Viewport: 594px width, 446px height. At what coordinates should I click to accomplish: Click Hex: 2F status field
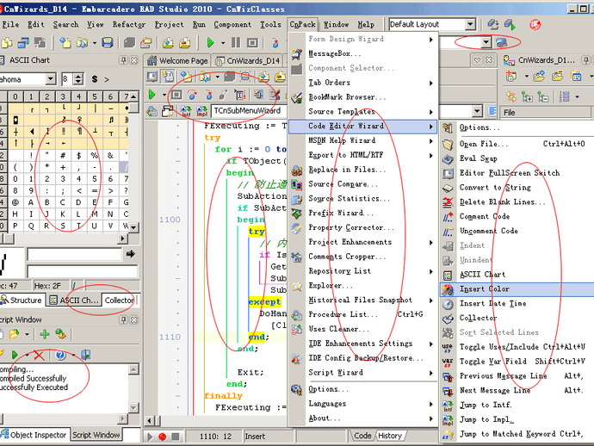pyautogui.click(x=51, y=286)
